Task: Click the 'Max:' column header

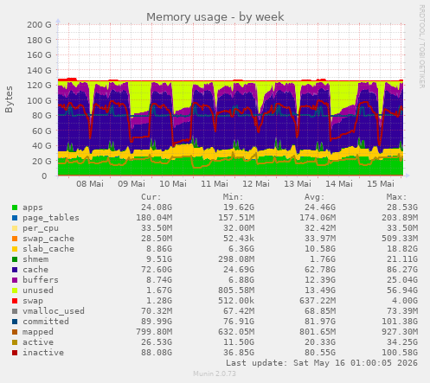Action: [396, 197]
